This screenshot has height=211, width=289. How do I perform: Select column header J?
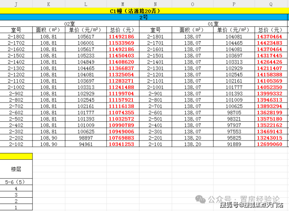click(x=16, y=4)
